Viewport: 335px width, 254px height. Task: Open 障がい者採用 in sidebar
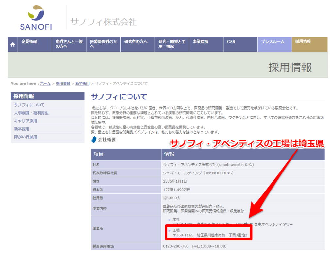(26, 137)
